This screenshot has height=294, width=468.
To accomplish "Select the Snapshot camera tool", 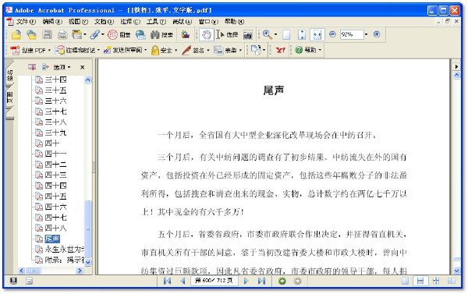I will pos(248,35).
